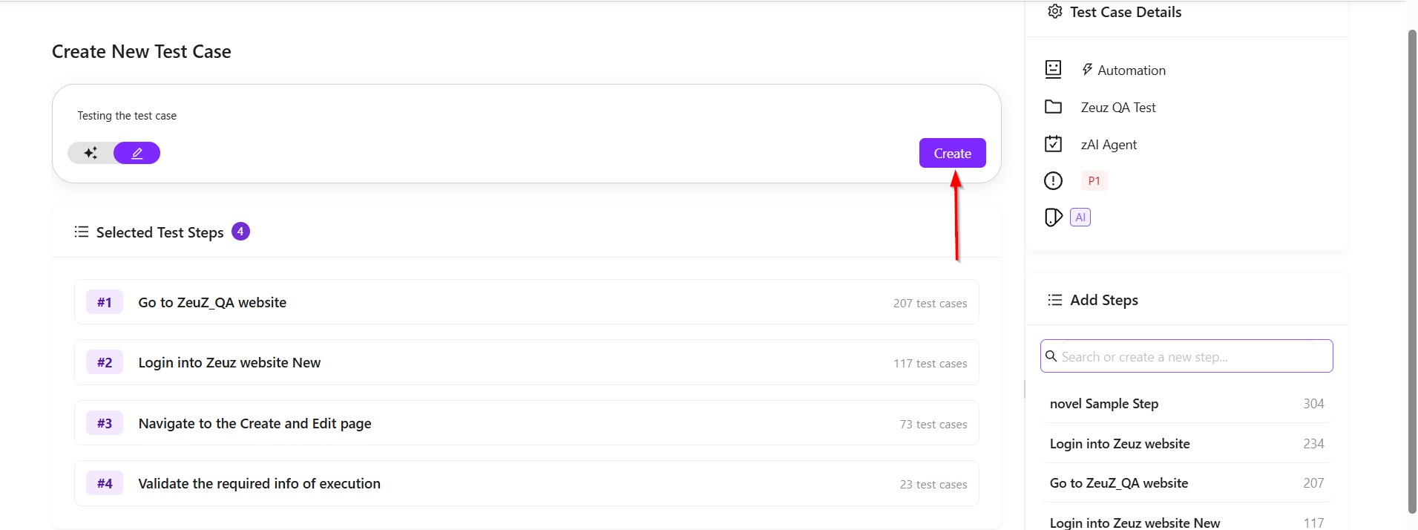The width and height of the screenshot is (1418, 530).
Task: Click the Zeuz QA Test folder icon
Action: pyautogui.click(x=1053, y=107)
